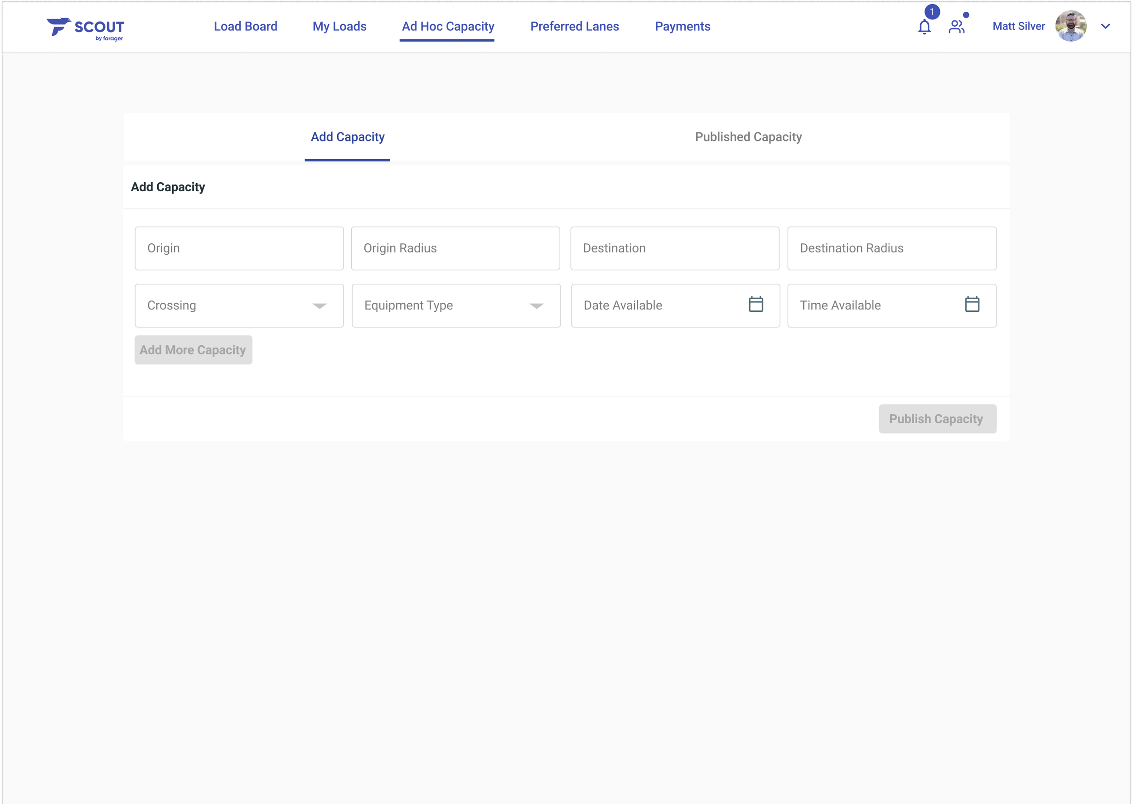Open the team users icon

956,27
